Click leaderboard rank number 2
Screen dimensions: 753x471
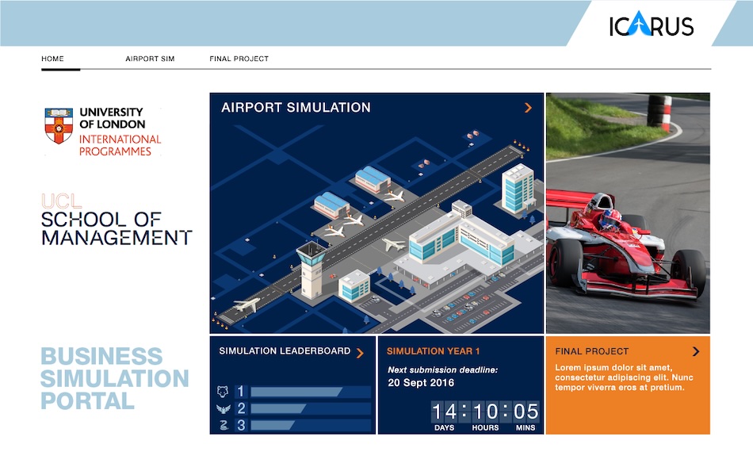(241, 408)
